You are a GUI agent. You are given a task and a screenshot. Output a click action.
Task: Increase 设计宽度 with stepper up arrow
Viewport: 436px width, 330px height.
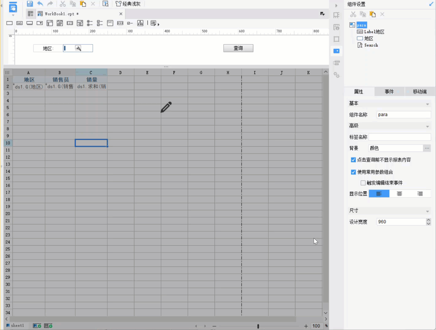pos(428,220)
